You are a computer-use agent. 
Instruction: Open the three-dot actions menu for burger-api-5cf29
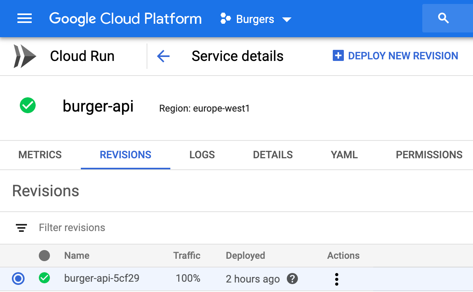point(337,279)
